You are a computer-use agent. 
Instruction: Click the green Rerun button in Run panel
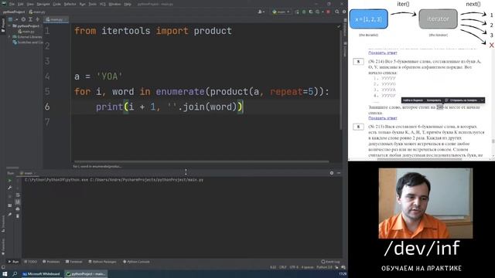point(10,180)
